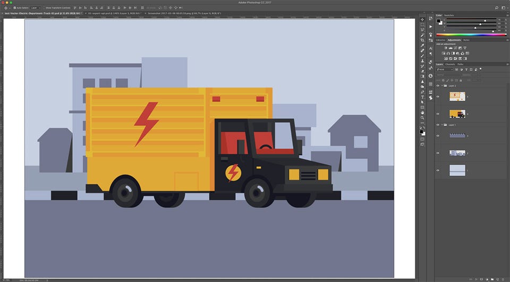The image size is (510, 282).
Task: Click the Color panel foreground swatch
Action: (x=438, y=21)
